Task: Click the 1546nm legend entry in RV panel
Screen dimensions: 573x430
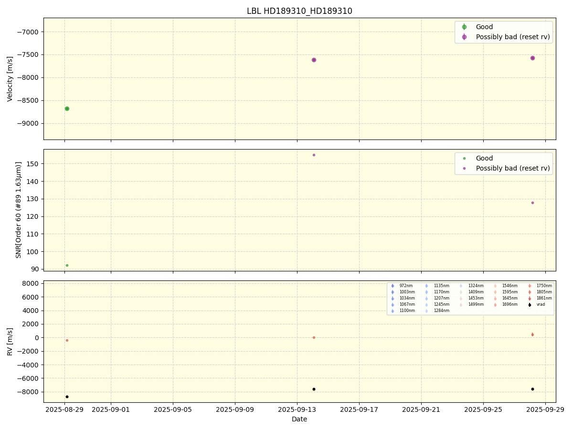Action: click(x=509, y=286)
